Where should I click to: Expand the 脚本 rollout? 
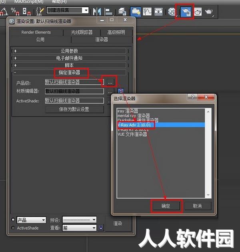coord(69,65)
